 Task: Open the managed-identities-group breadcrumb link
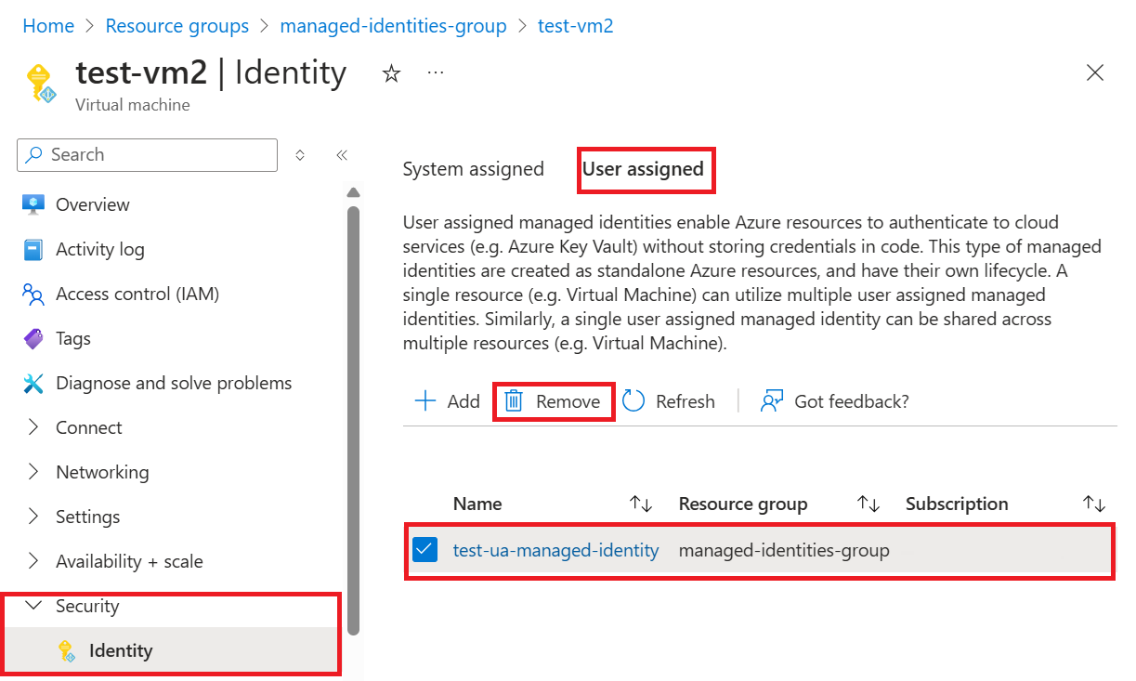pyautogui.click(x=393, y=25)
